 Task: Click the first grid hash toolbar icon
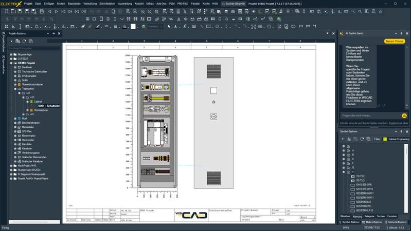(129, 19)
